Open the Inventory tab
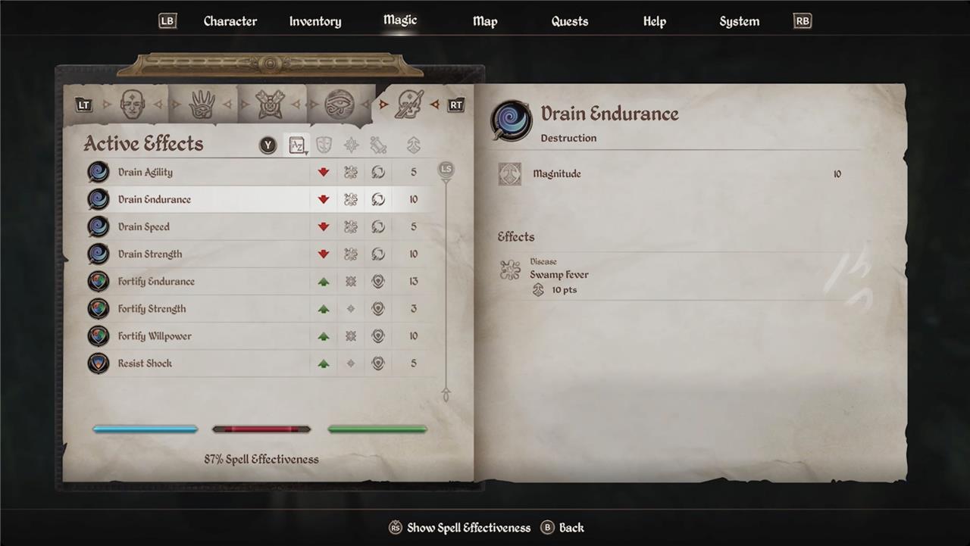The image size is (970, 546). (315, 21)
